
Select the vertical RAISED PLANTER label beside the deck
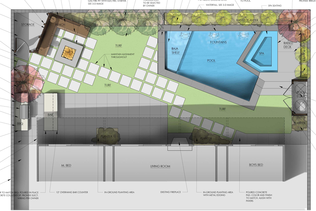pyautogui.click(x=304, y=51)
